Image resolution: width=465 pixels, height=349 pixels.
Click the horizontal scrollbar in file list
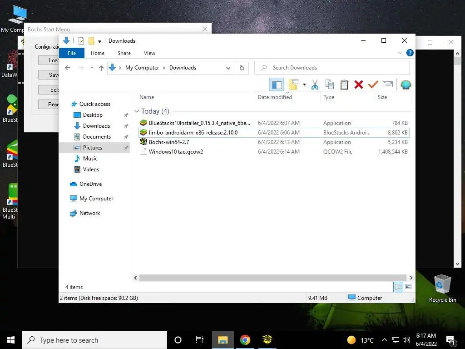(x=273, y=278)
